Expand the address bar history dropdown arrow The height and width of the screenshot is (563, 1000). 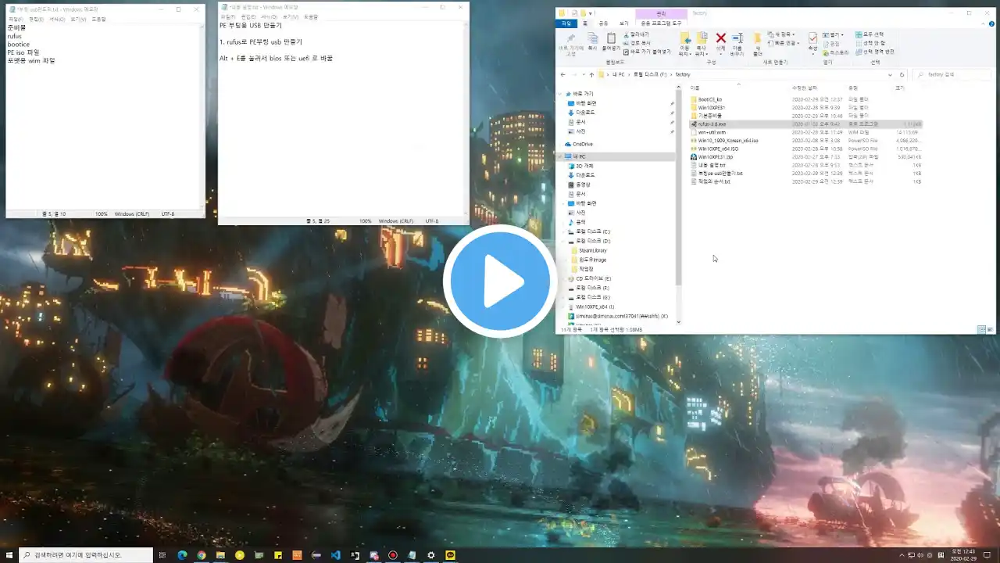[x=890, y=74]
